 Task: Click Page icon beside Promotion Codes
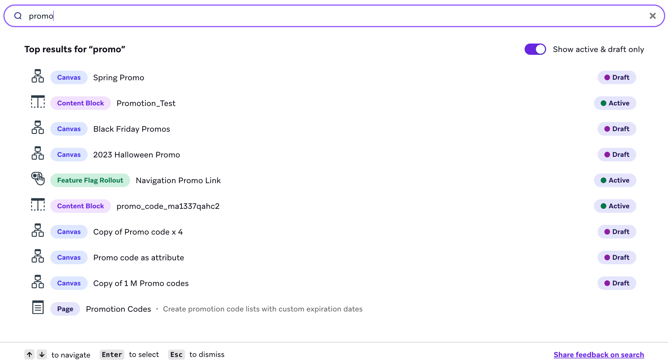pyautogui.click(x=38, y=307)
